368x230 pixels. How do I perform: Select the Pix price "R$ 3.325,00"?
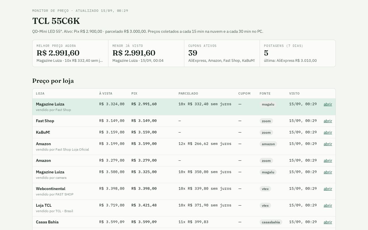[144, 172]
